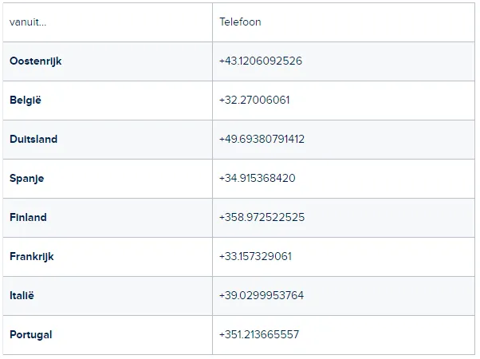The image size is (480, 359).
Task: Select the Spain phone +34.915368420
Action: (x=257, y=178)
